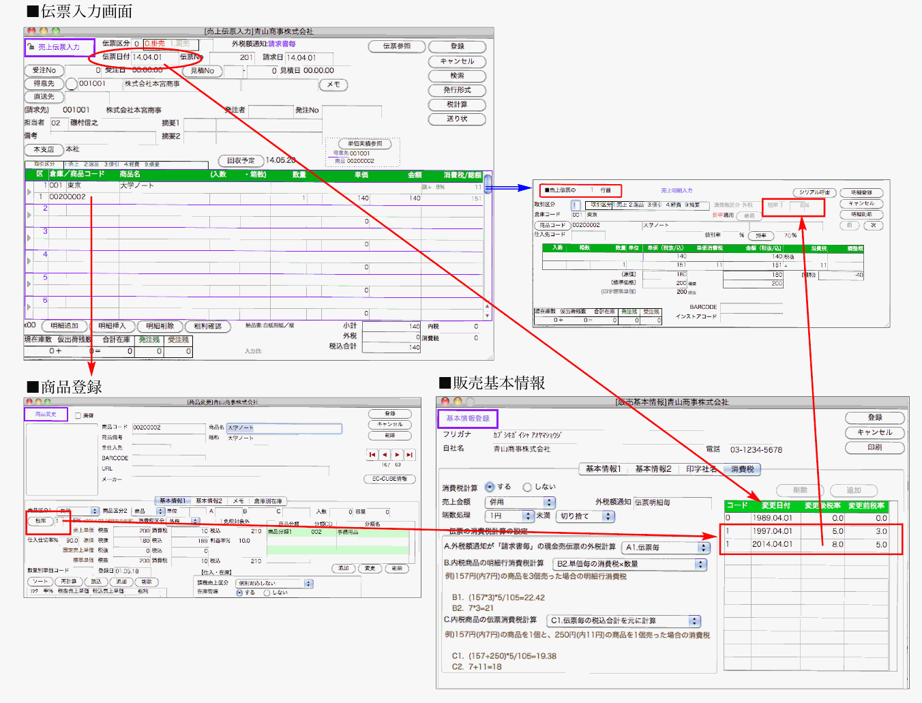Viewport: 922px width, 703px height.
Task: Toggle the 廃盤 checkbox in product window
Action: click(x=78, y=415)
